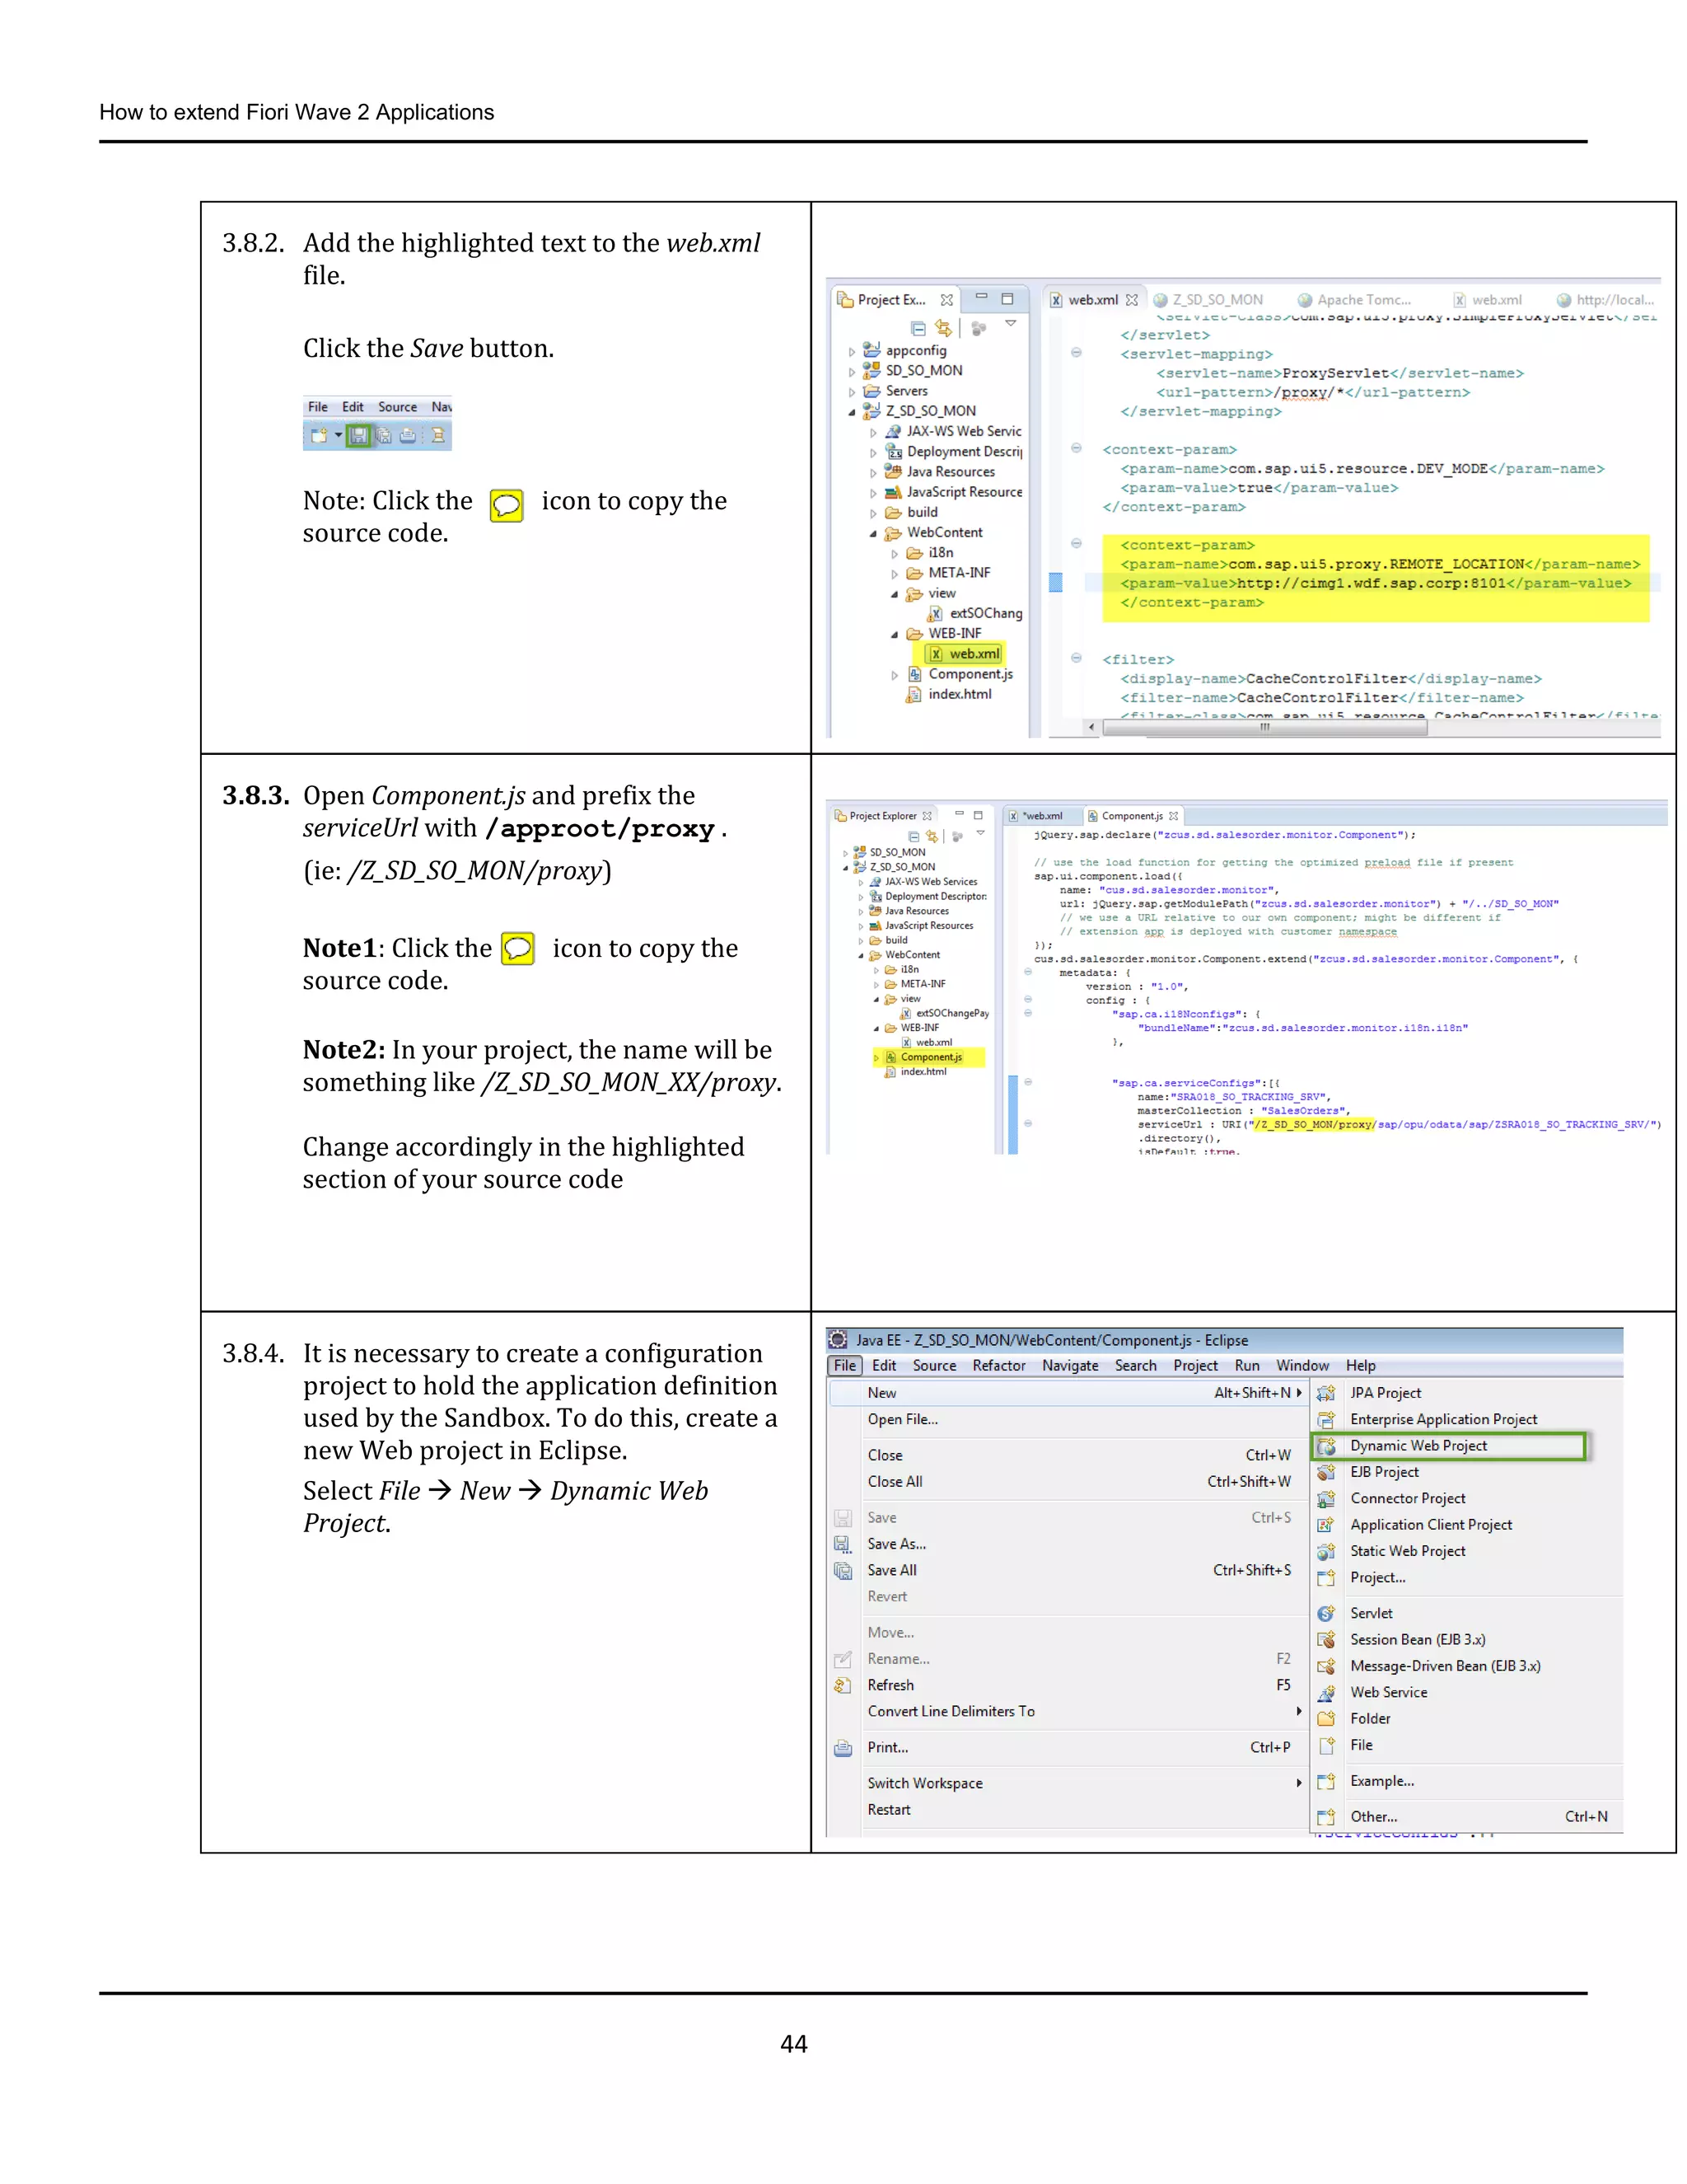Expand Switch Workspace submenu arrow
The width and height of the screenshot is (1687, 2184).
click(x=1299, y=1783)
